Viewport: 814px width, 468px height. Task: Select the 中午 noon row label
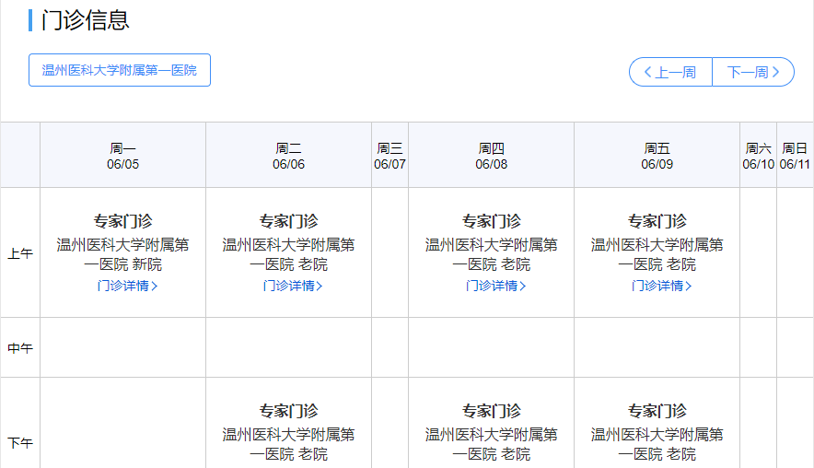tap(20, 348)
